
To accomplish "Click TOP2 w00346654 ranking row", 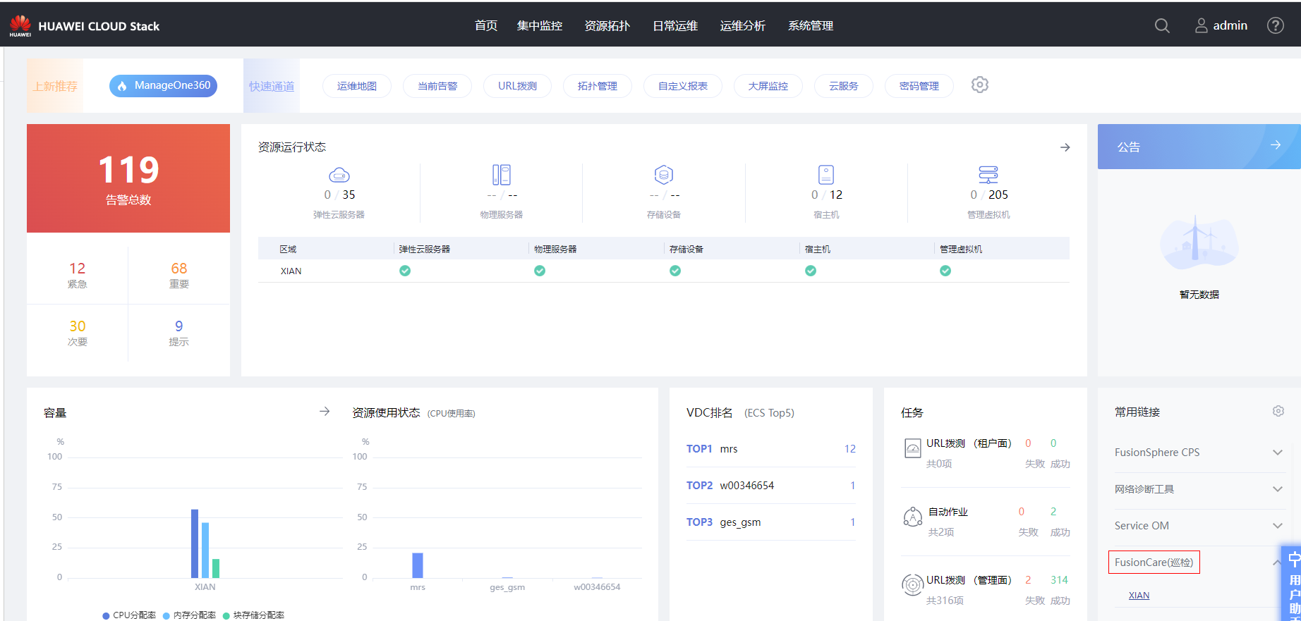I will (x=771, y=486).
